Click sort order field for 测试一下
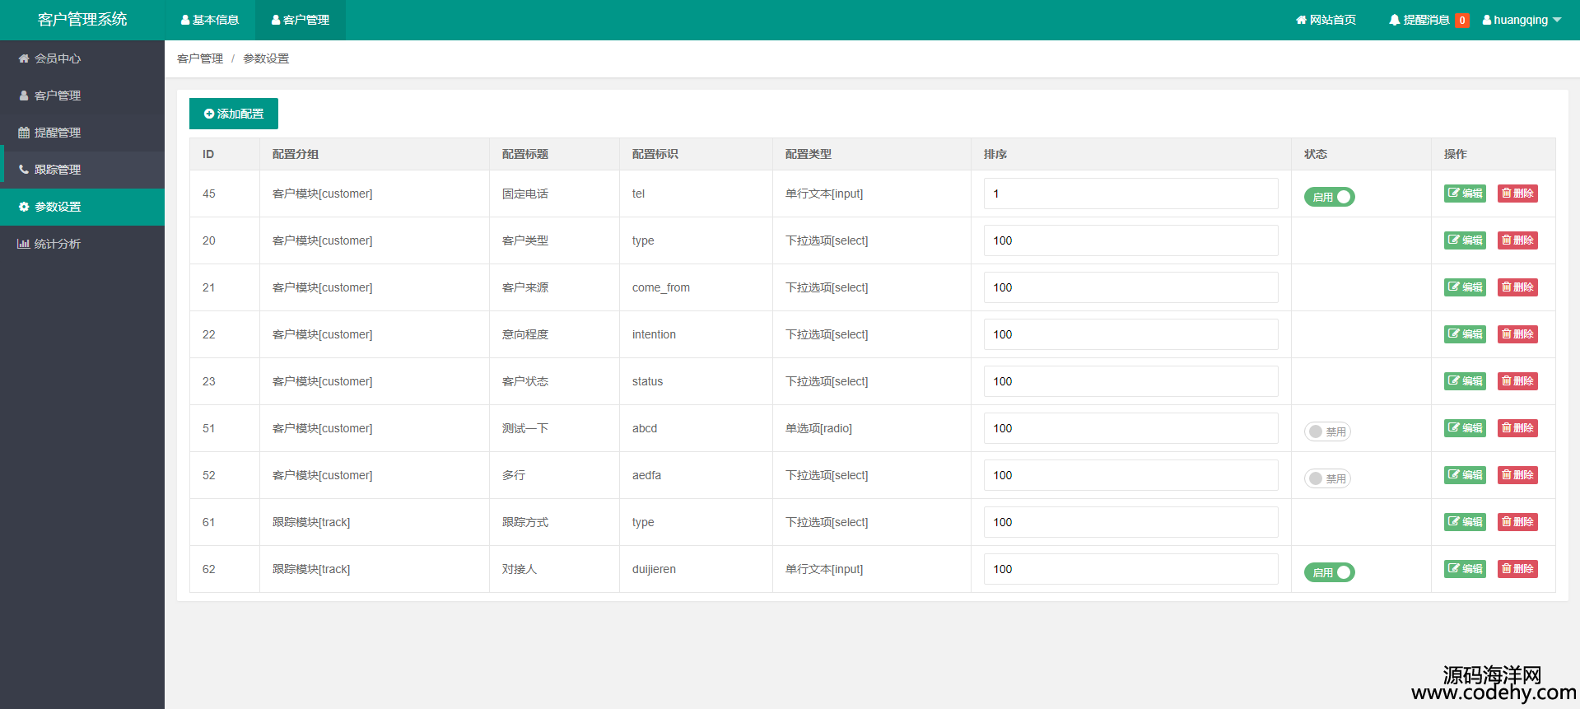The height and width of the screenshot is (709, 1580). click(x=1130, y=428)
